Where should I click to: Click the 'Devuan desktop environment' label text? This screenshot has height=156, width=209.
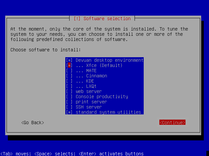coord(110,60)
